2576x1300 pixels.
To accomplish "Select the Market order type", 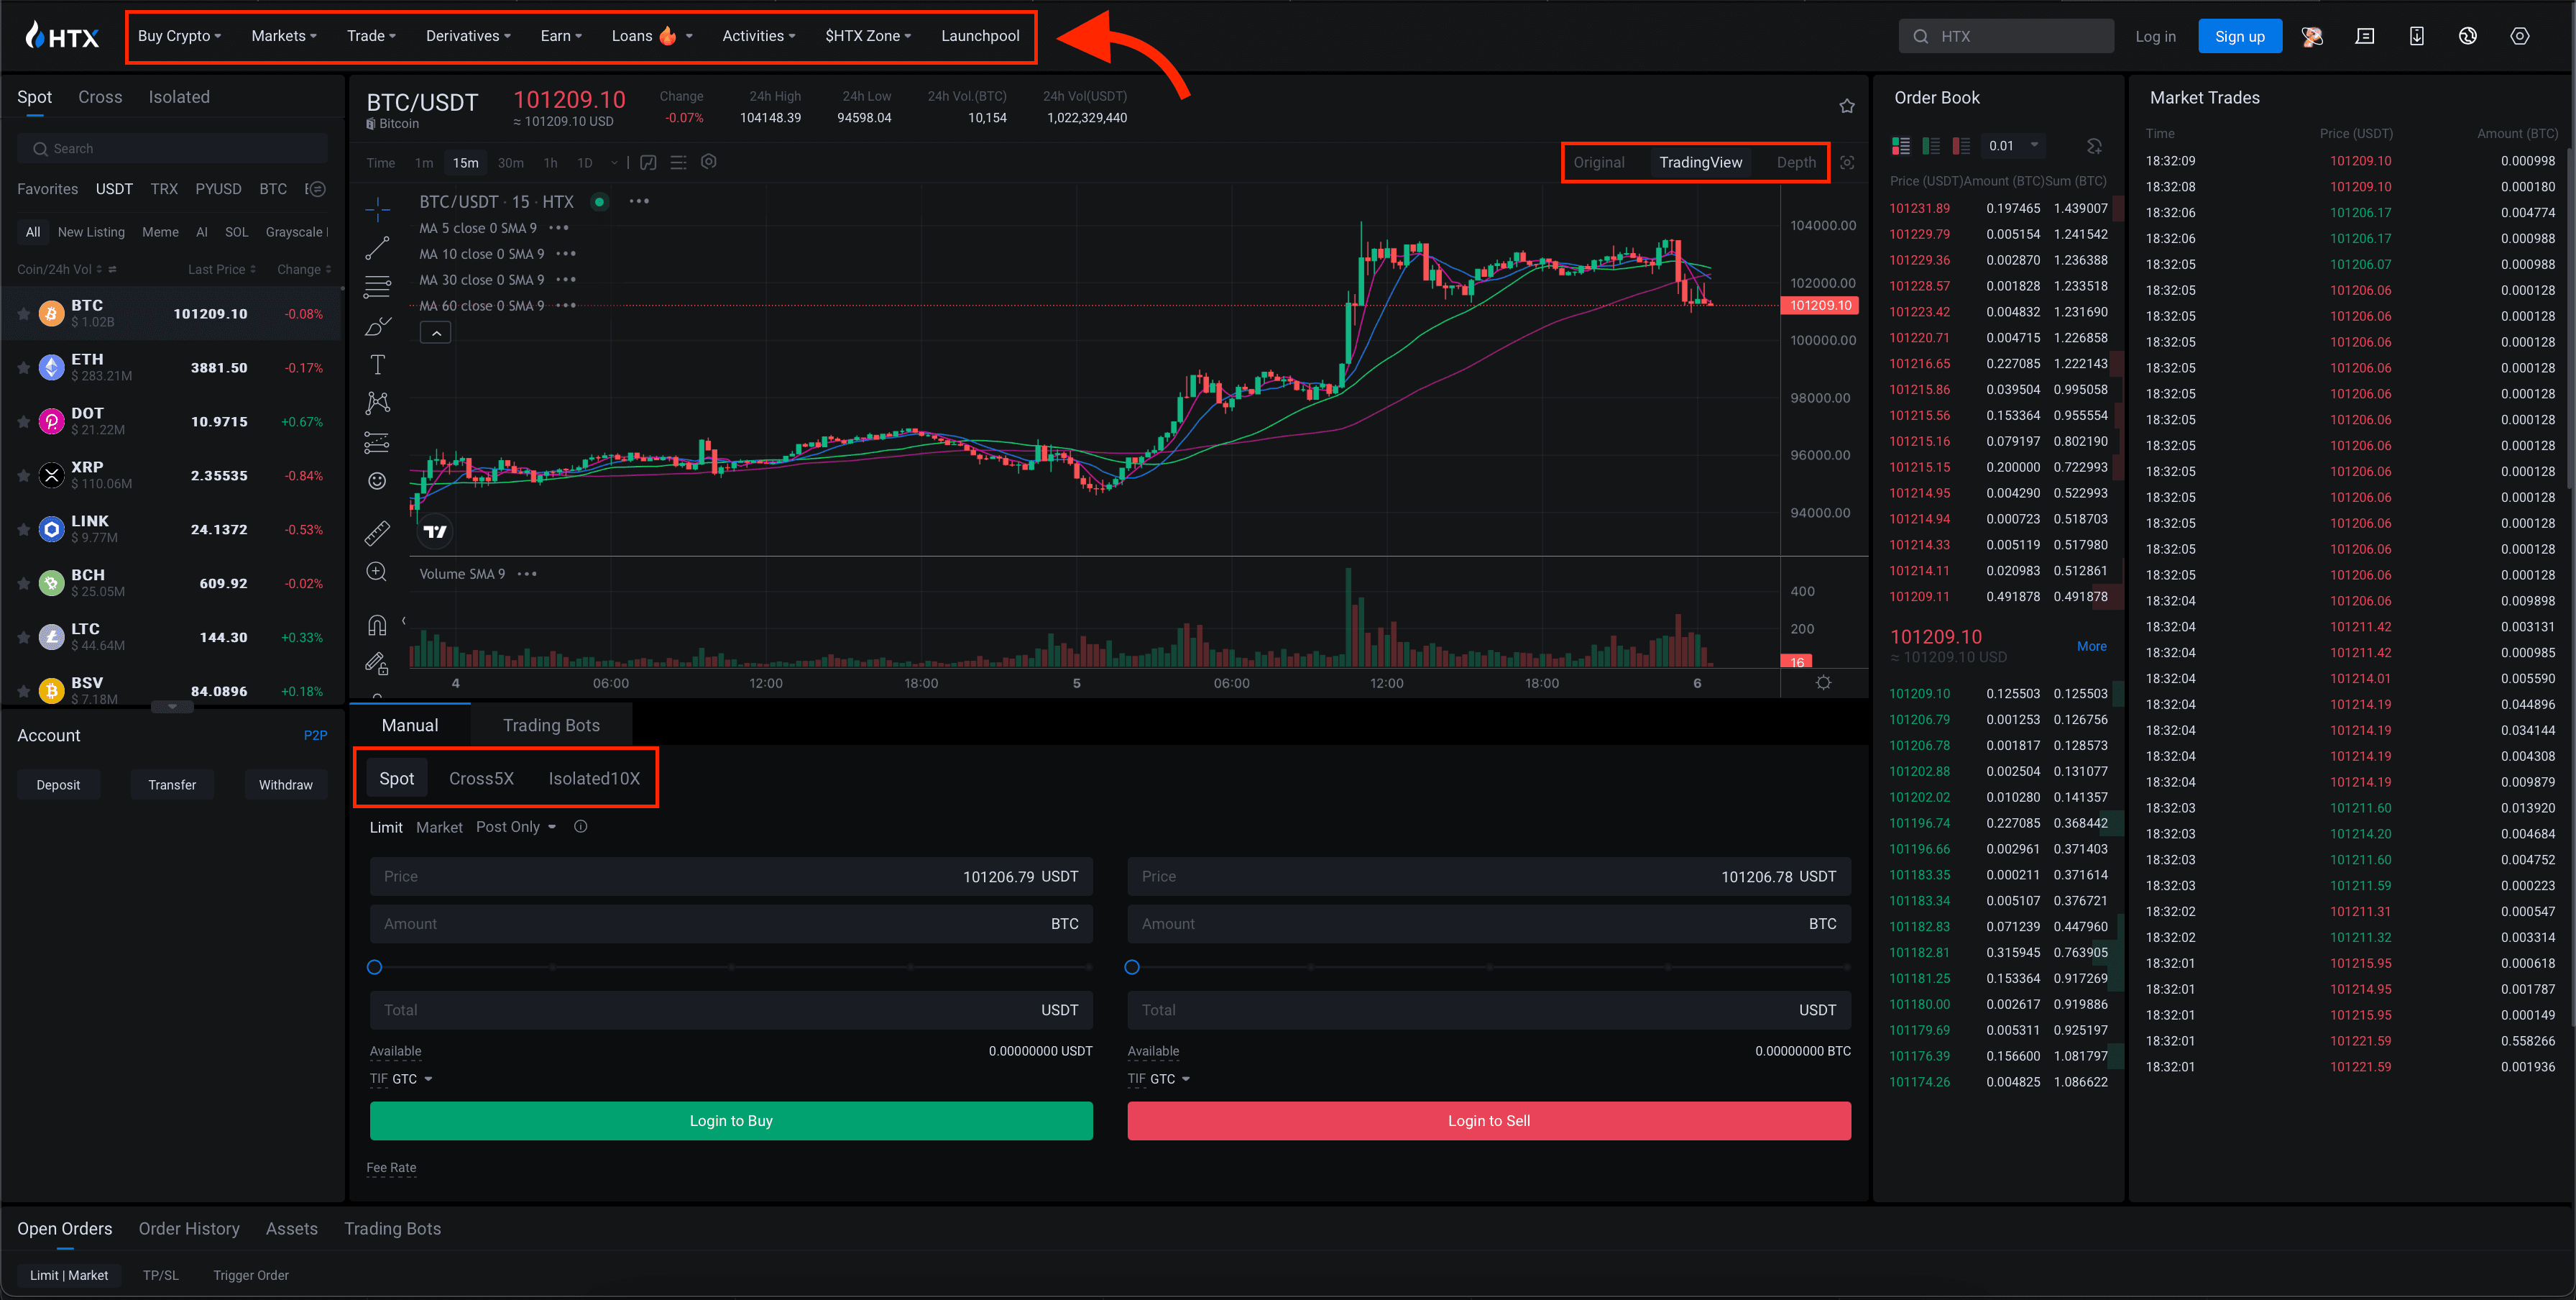I will click(439, 827).
